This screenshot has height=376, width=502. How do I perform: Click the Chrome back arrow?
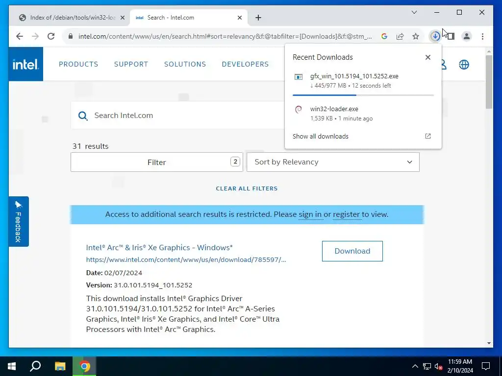20,36
